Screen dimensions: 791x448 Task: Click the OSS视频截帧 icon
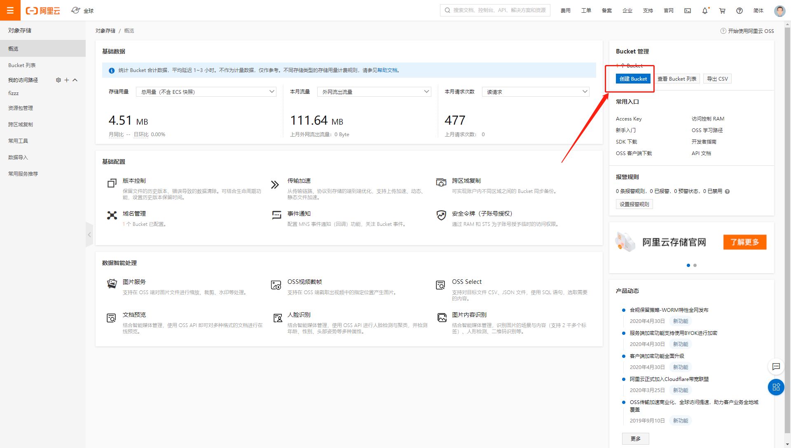(276, 285)
